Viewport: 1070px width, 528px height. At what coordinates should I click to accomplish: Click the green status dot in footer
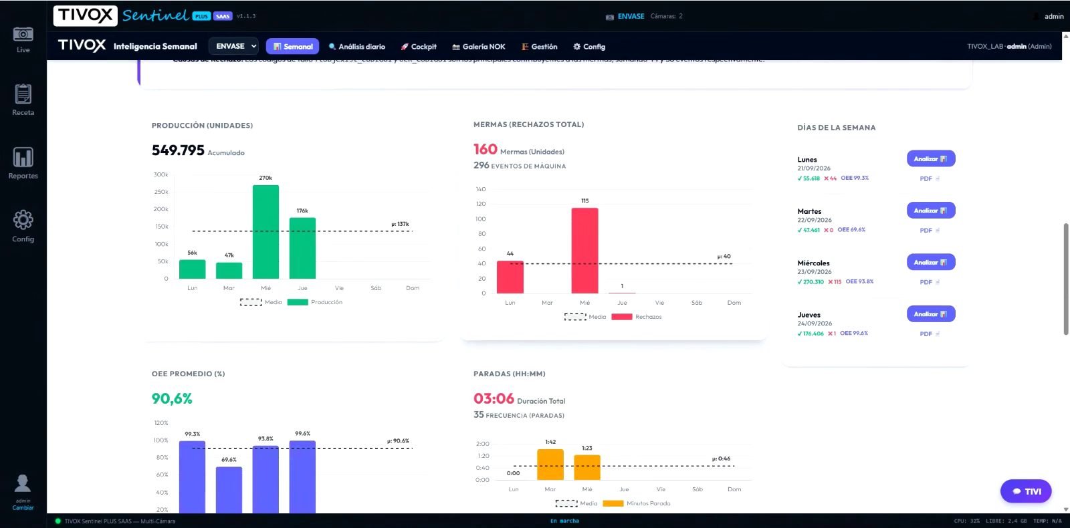point(58,521)
